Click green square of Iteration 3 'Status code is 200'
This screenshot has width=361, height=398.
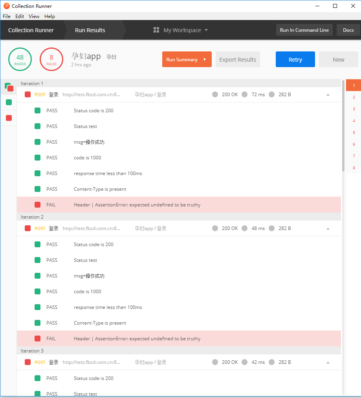(x=38, y=378)
